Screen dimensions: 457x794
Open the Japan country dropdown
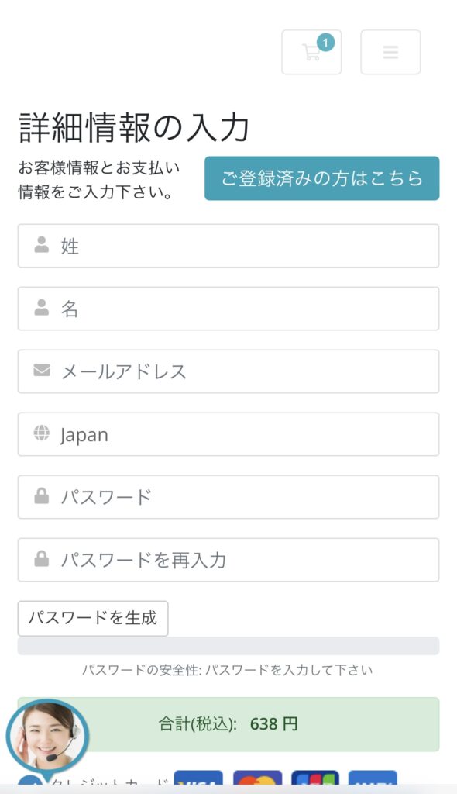click(x=228, y=434)
